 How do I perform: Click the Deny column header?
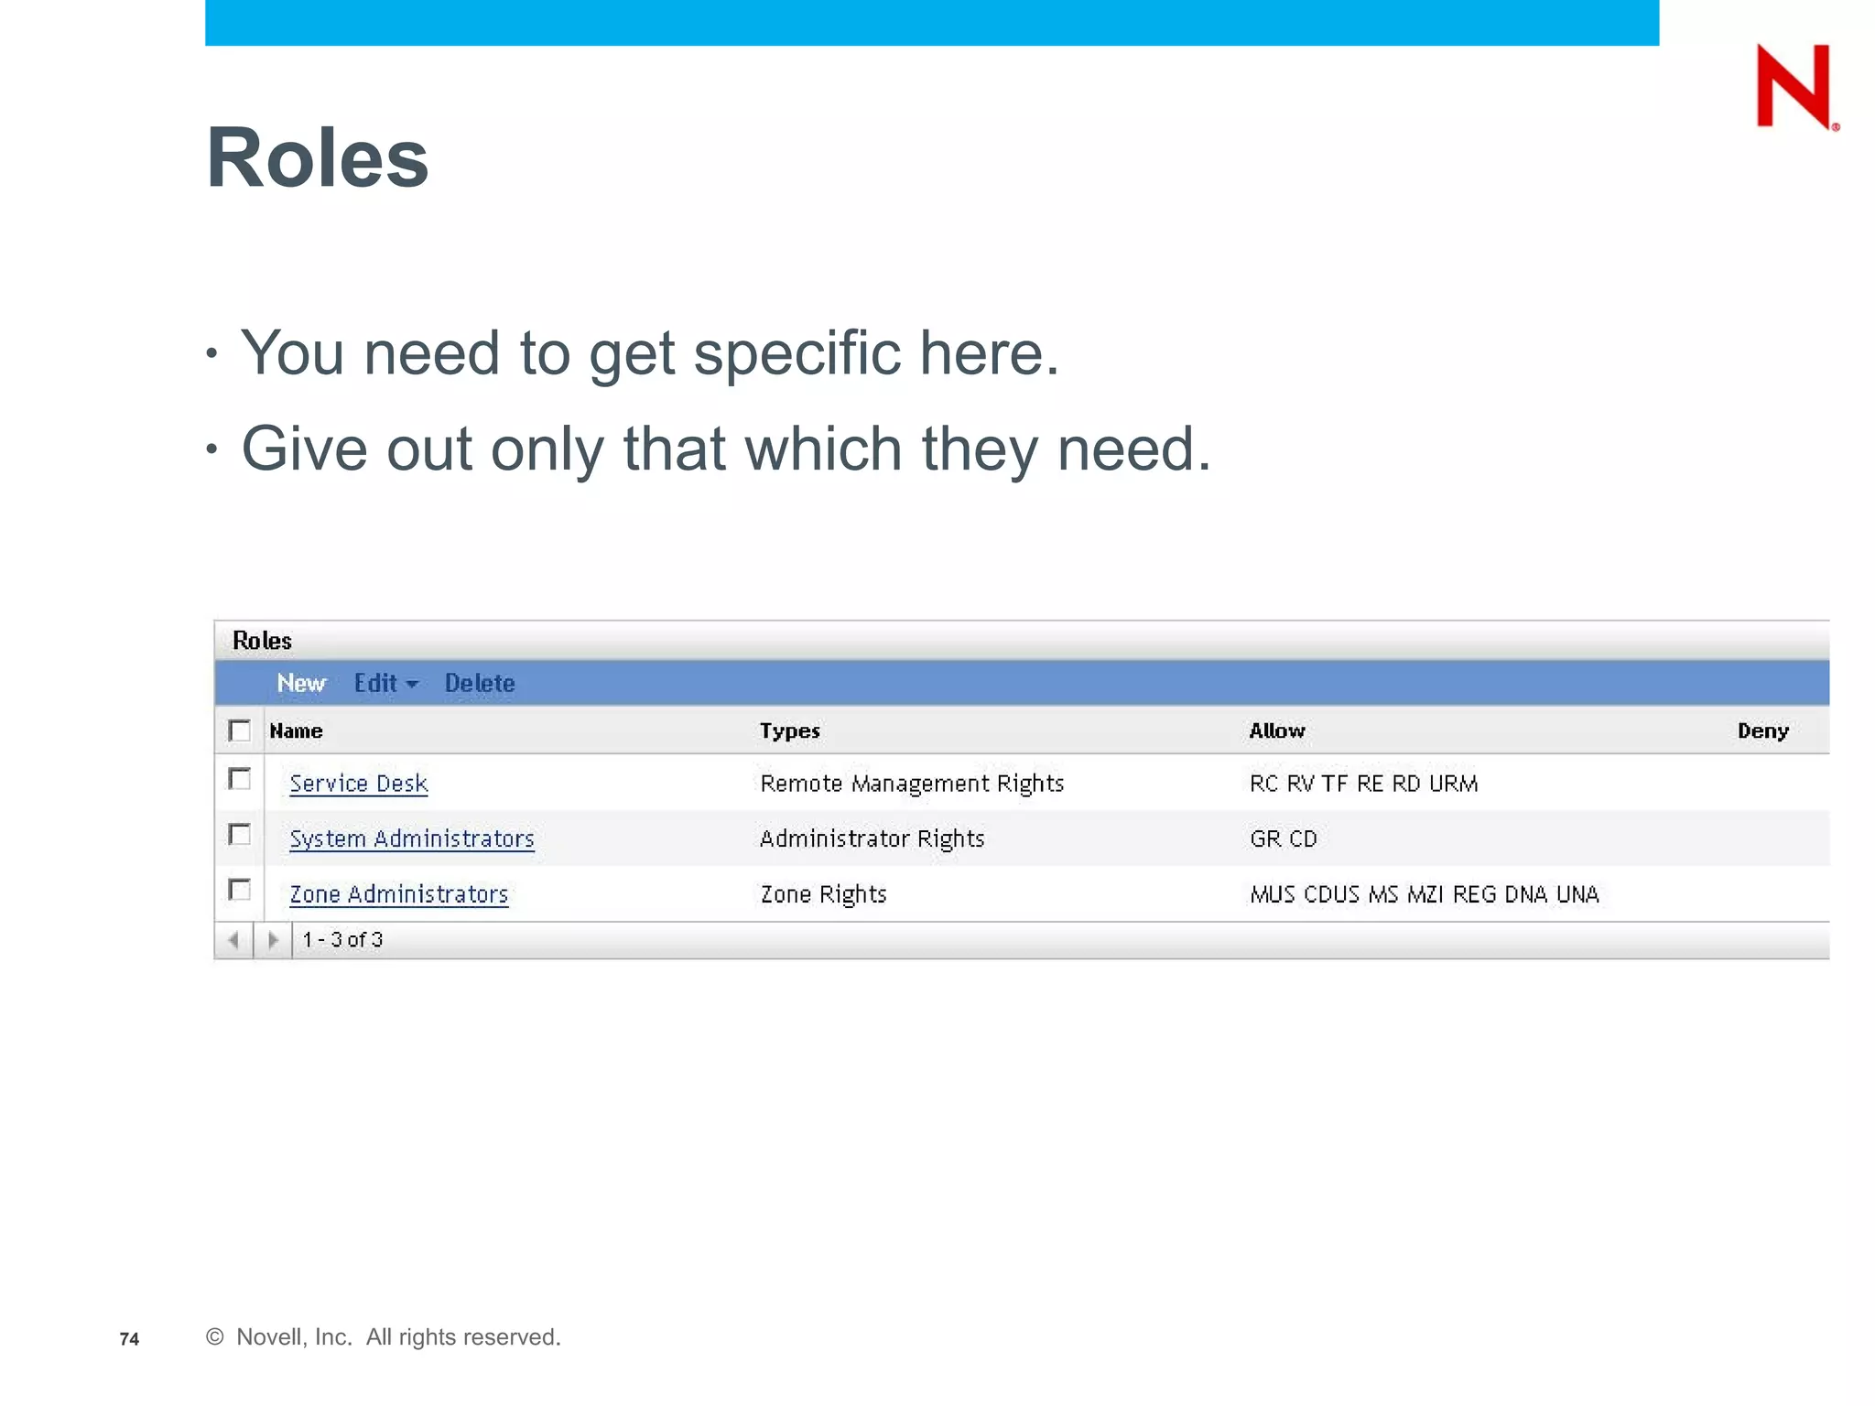point(1763,730)
